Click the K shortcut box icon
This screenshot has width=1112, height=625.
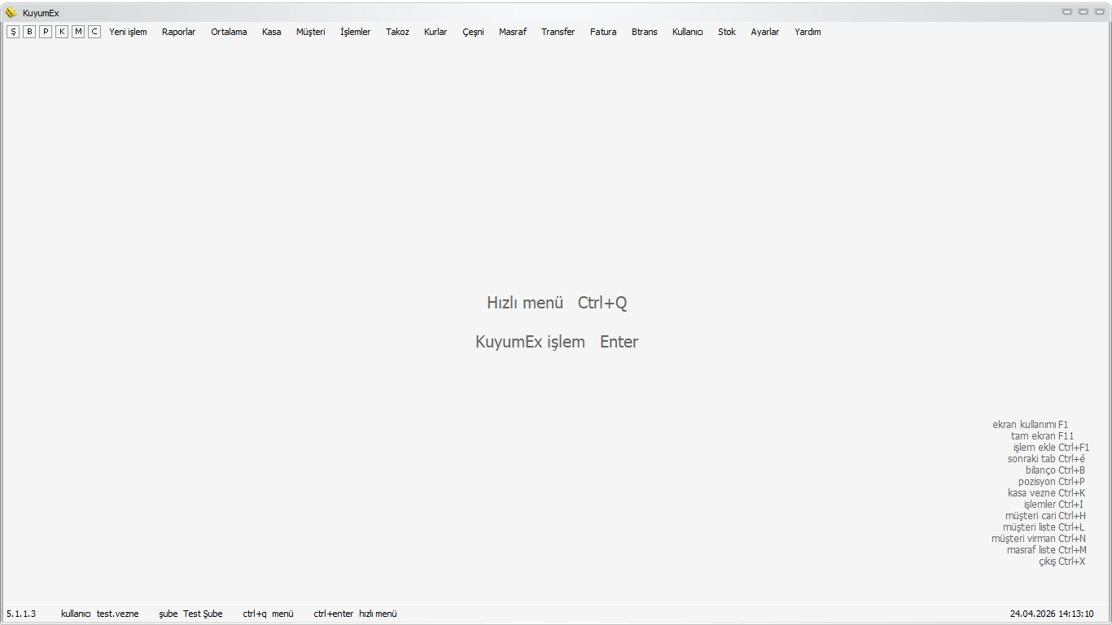coord(62,32)
